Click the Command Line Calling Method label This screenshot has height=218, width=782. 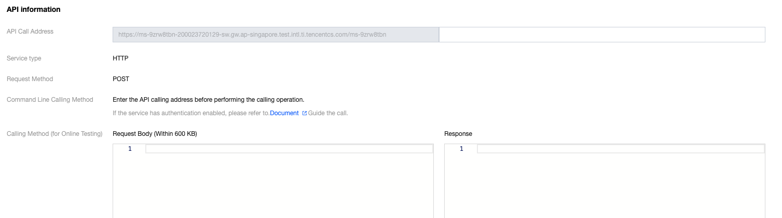tap(50, 100)
